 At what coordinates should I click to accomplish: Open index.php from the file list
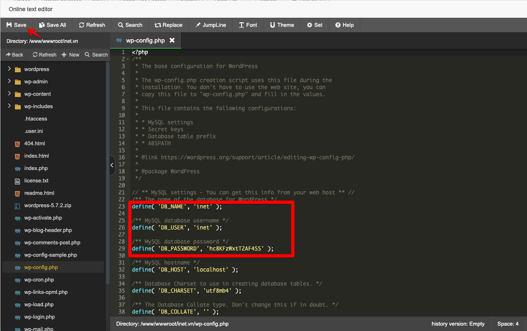click(x=36, y=168)
